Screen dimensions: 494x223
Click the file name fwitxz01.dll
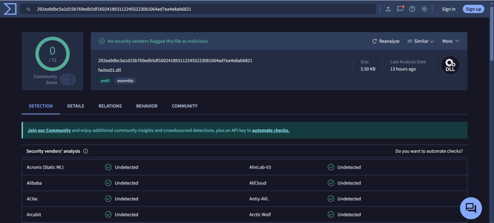[x=110, y=70]
